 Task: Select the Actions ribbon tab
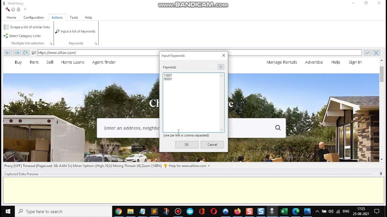(x=57, y=17)
